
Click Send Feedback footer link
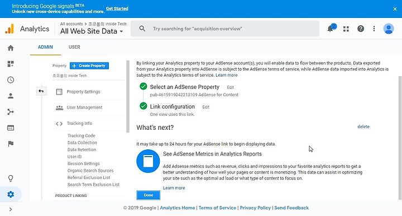click(x=291, y=208)
